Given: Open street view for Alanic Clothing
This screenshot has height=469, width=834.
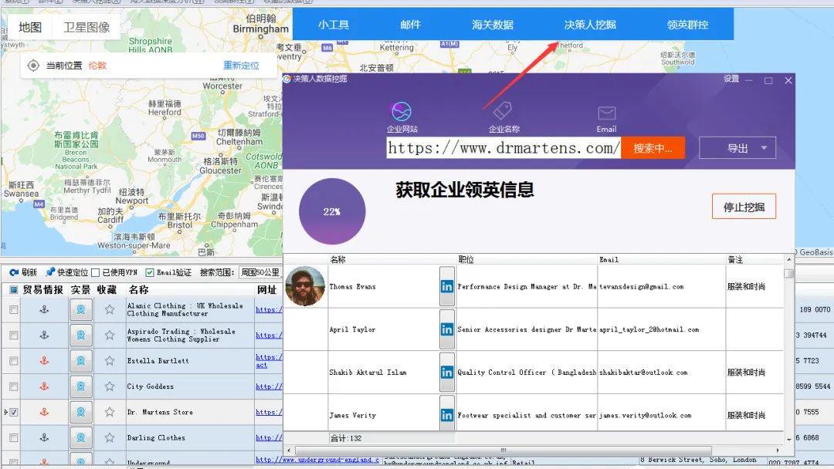Looking at the screenshot, I should [81, 309].
